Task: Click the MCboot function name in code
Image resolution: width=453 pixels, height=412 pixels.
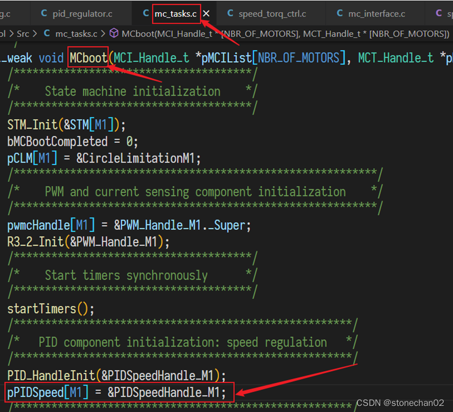Action: click(88, 58)
